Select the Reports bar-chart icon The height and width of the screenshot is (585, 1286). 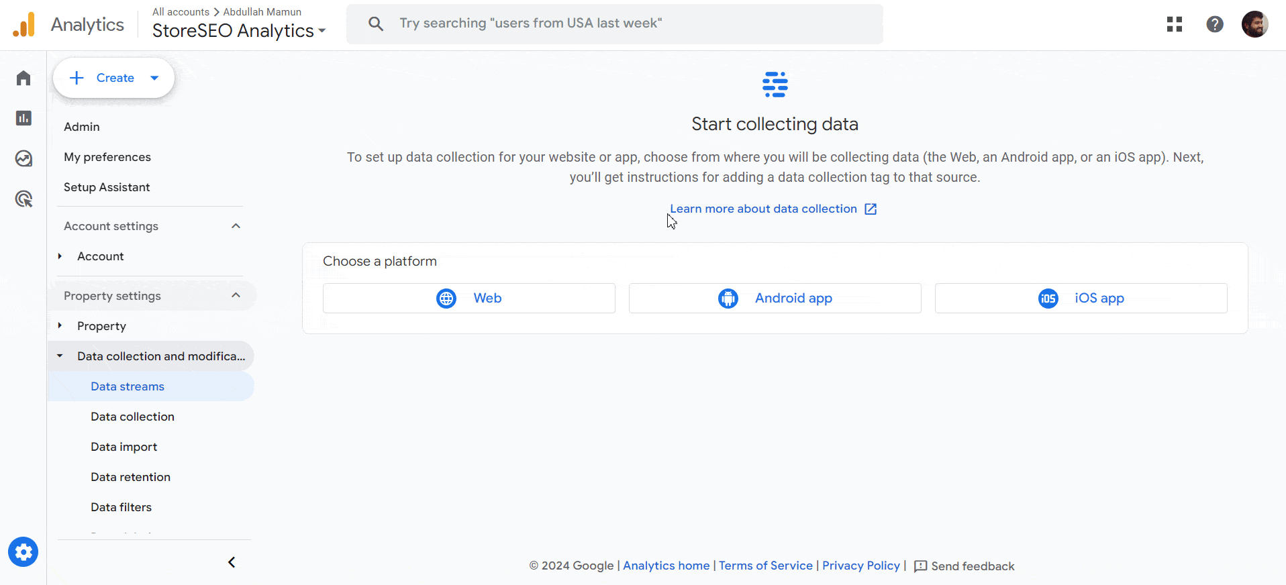tap(23, 118)
